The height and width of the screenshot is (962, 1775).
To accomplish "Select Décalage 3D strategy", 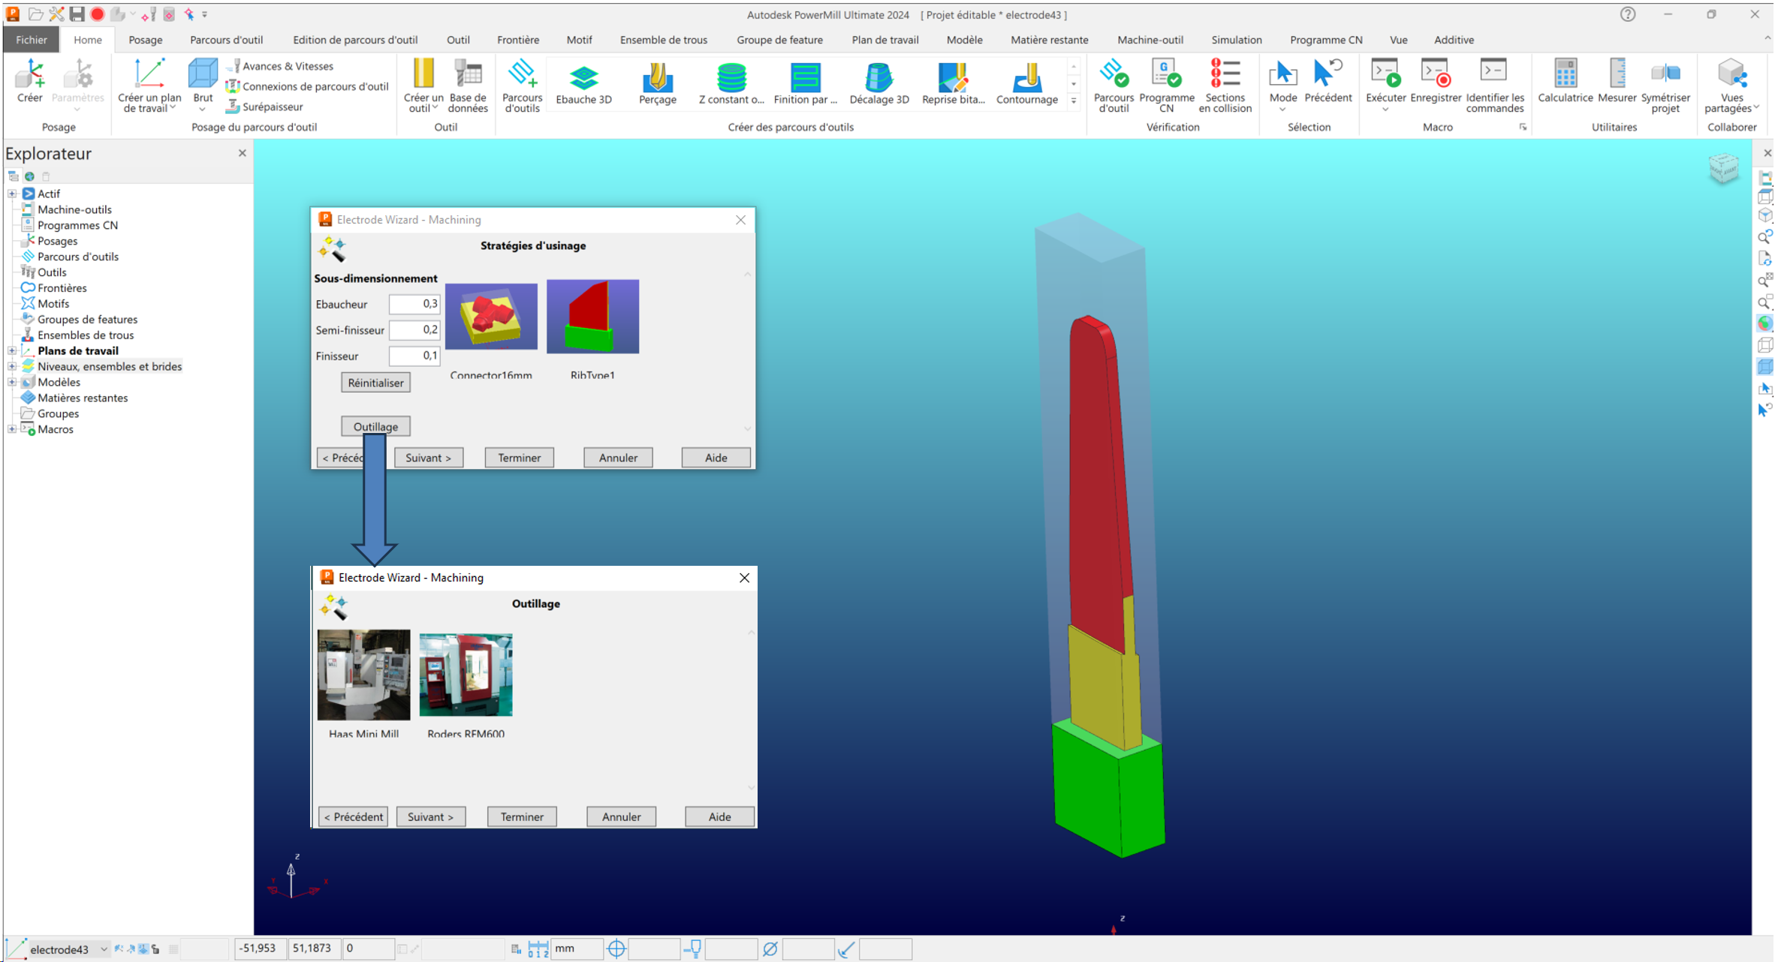I will (878, 83).
